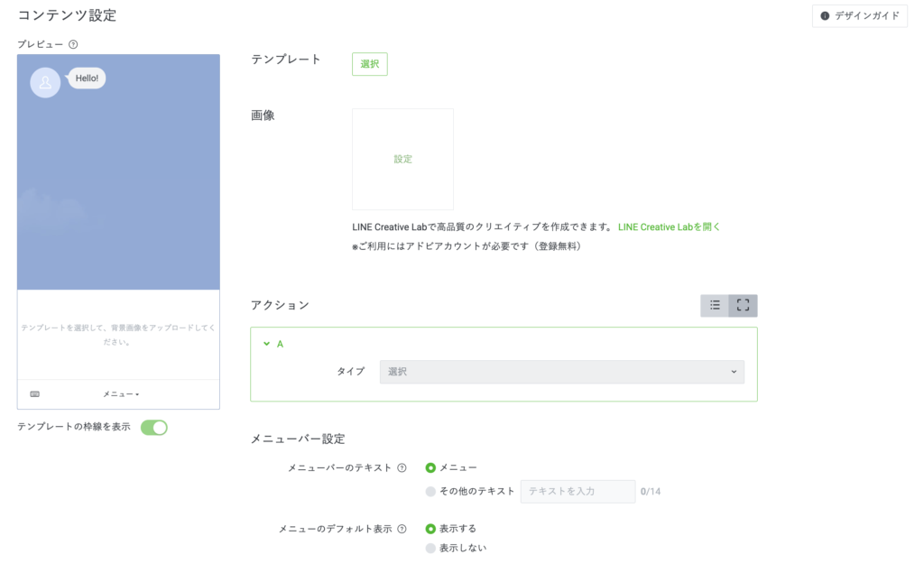Select the メニュー radio button
Image resolution: width=924 pixels, height=582 pixels.
point(430,467)
